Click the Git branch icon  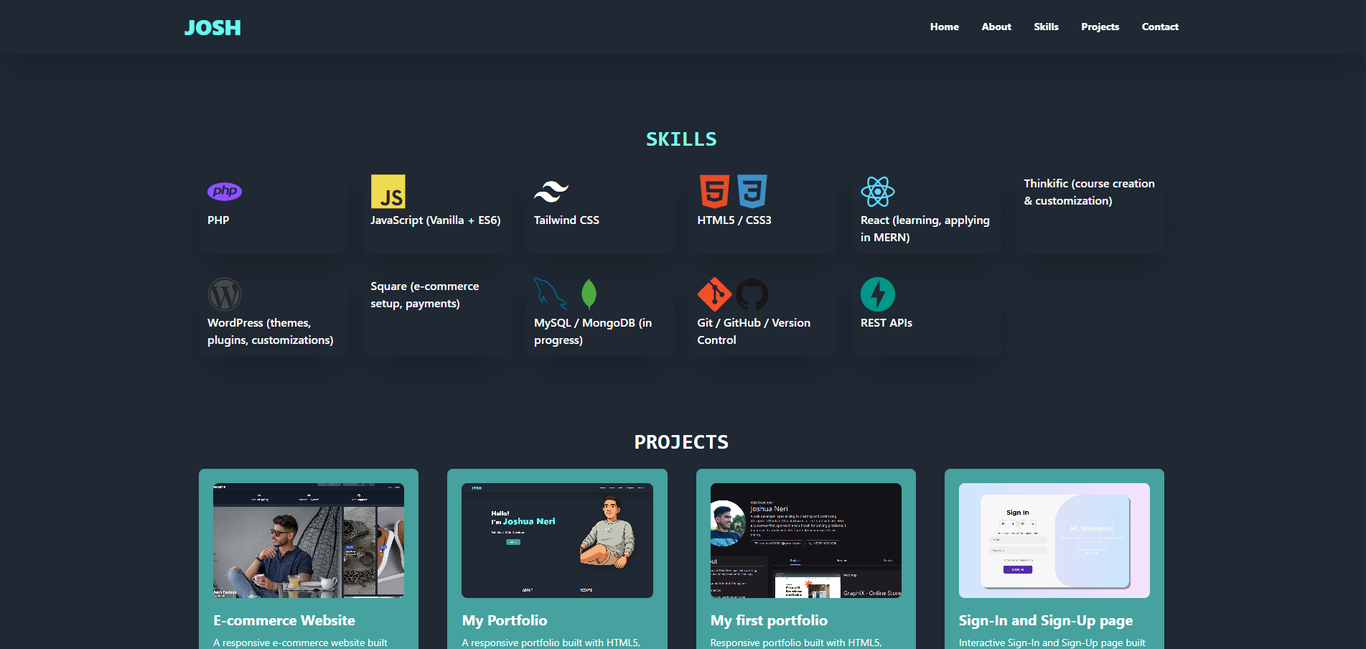(x=714, y=294)
